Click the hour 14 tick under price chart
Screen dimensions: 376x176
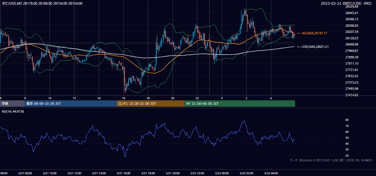click(99, 98)
